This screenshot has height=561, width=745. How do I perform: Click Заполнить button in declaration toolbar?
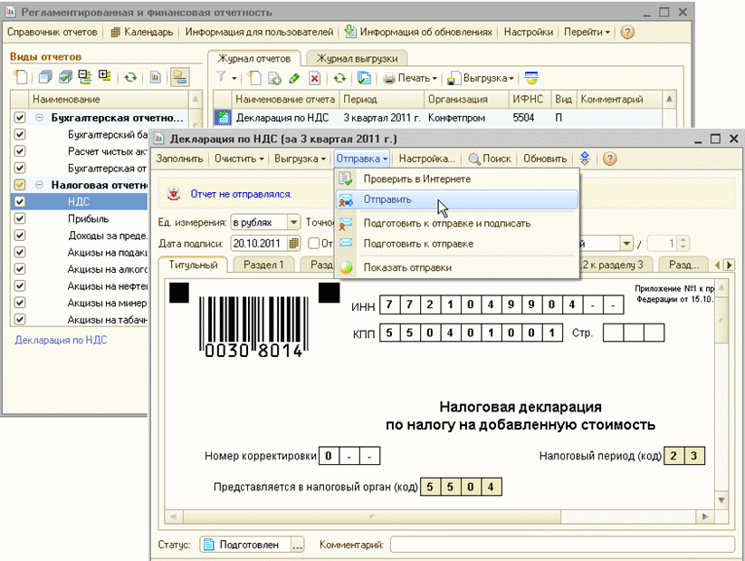coord(179,159)
